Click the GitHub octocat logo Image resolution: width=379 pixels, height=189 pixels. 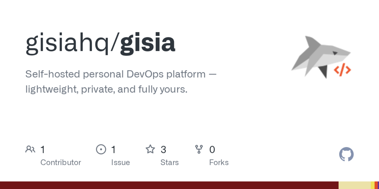tap(346, 154)
